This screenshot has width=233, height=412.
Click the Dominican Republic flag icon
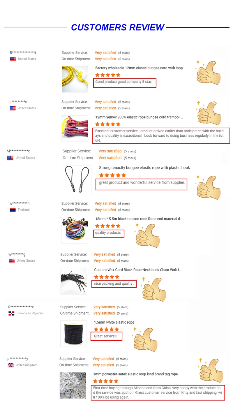click(x=11, y=314)
